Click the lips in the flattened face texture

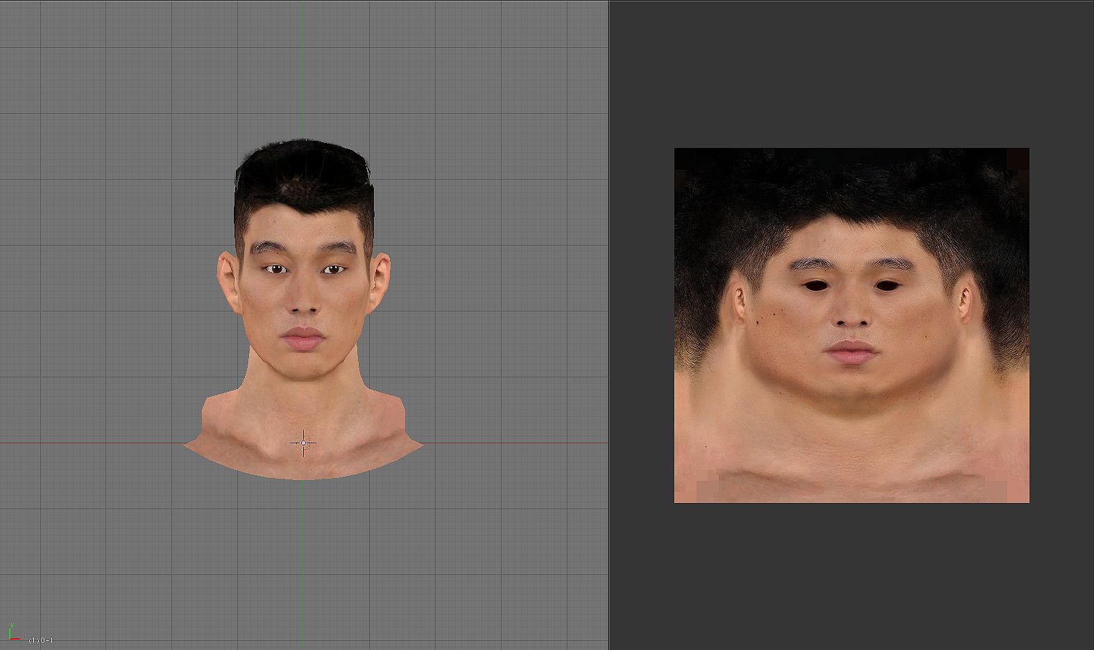[x=852, y=351]
